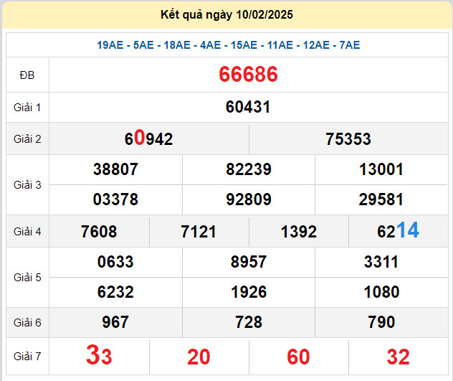Click the Giải 5 number 6232
This screenshot has width=453, height=381.
(115, 292)
